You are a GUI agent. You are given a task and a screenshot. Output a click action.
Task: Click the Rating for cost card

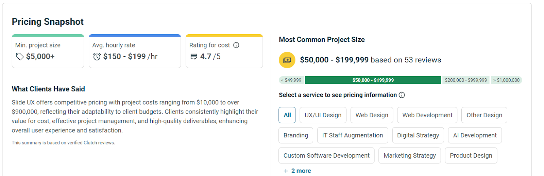(x=224, y=51)
